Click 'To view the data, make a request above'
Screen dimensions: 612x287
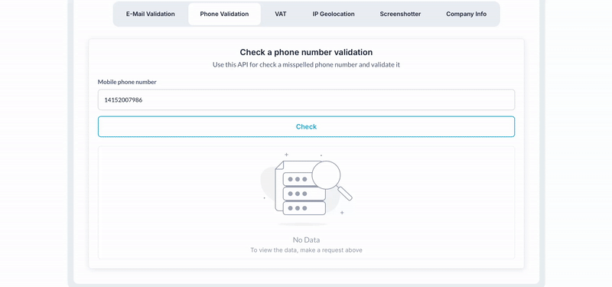(x=306, y=250)
